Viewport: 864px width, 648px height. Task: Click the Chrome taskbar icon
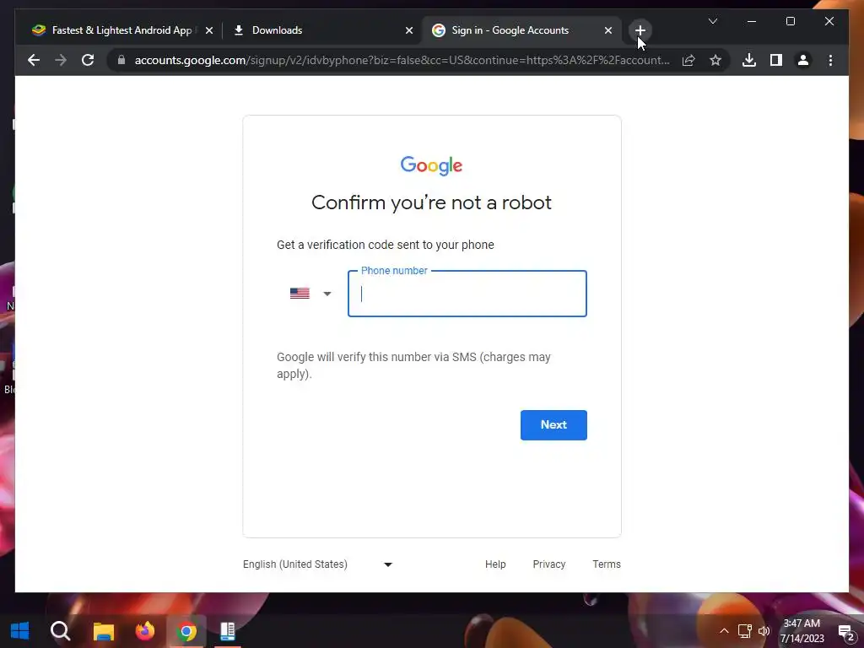pos(186,631)
